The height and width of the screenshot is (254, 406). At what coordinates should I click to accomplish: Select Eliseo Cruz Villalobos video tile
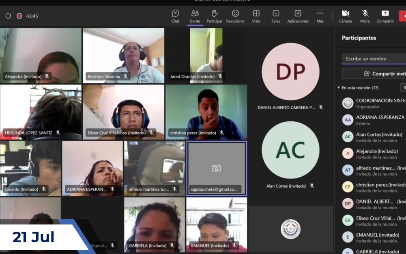point(124,112)
